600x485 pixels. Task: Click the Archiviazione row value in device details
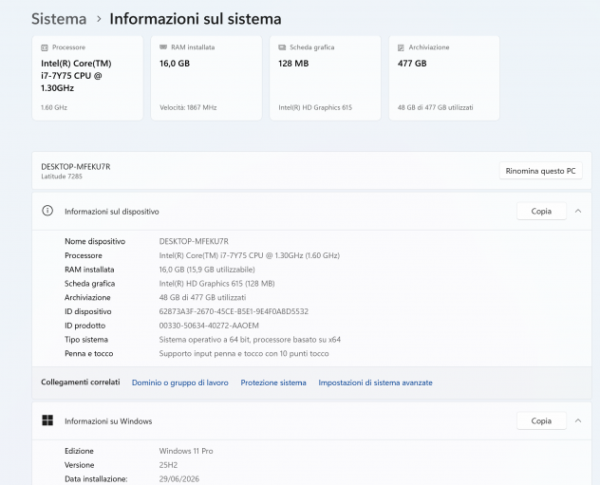(x=202, y=298)
